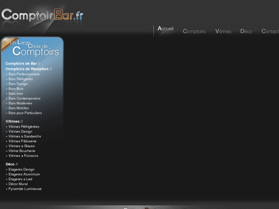
Task: Open Vitrines Pâtisserie link
Action: click(x=22, y=141)
